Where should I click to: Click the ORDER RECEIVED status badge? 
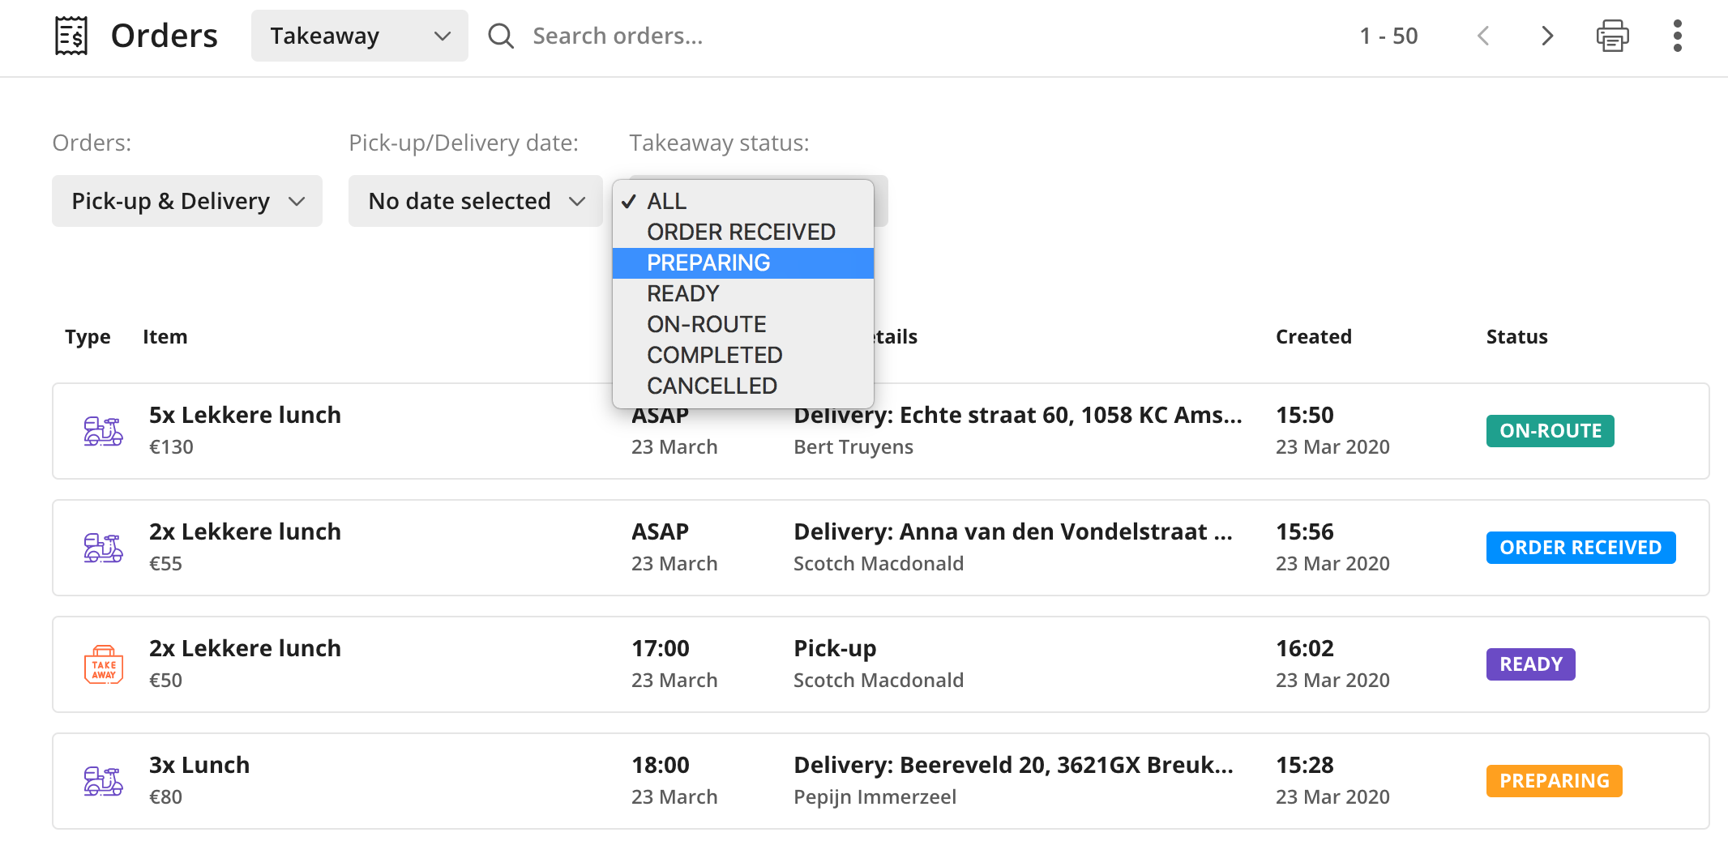tap(1580, 548)
